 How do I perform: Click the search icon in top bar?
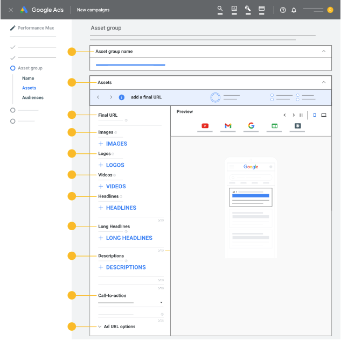click(220, 9)
